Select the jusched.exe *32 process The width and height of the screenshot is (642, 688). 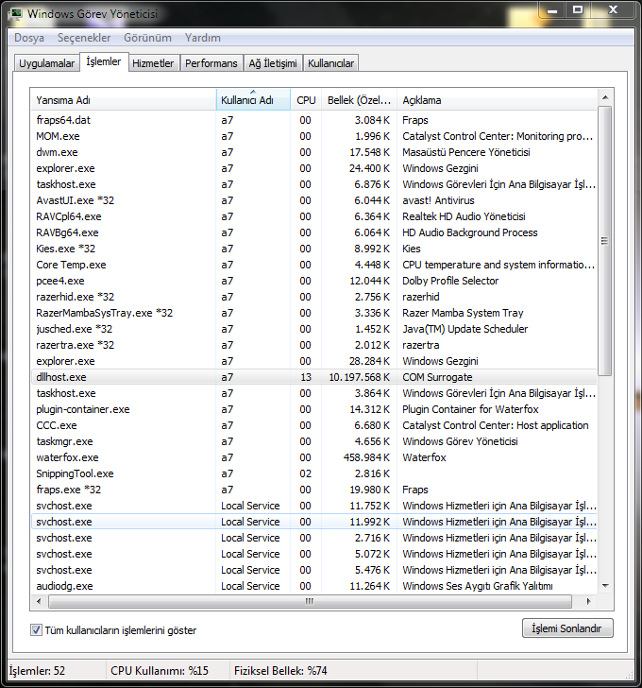pos(313,329)
